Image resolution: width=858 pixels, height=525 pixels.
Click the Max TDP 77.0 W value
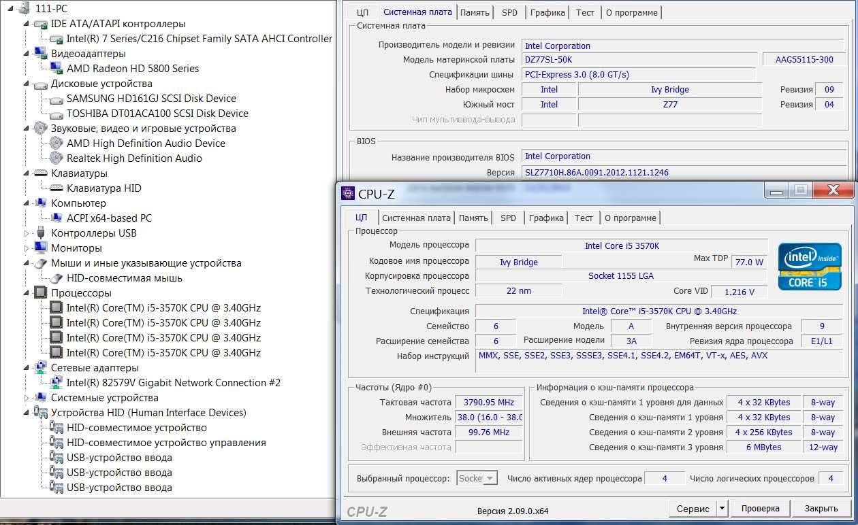[x=749, y=262]
